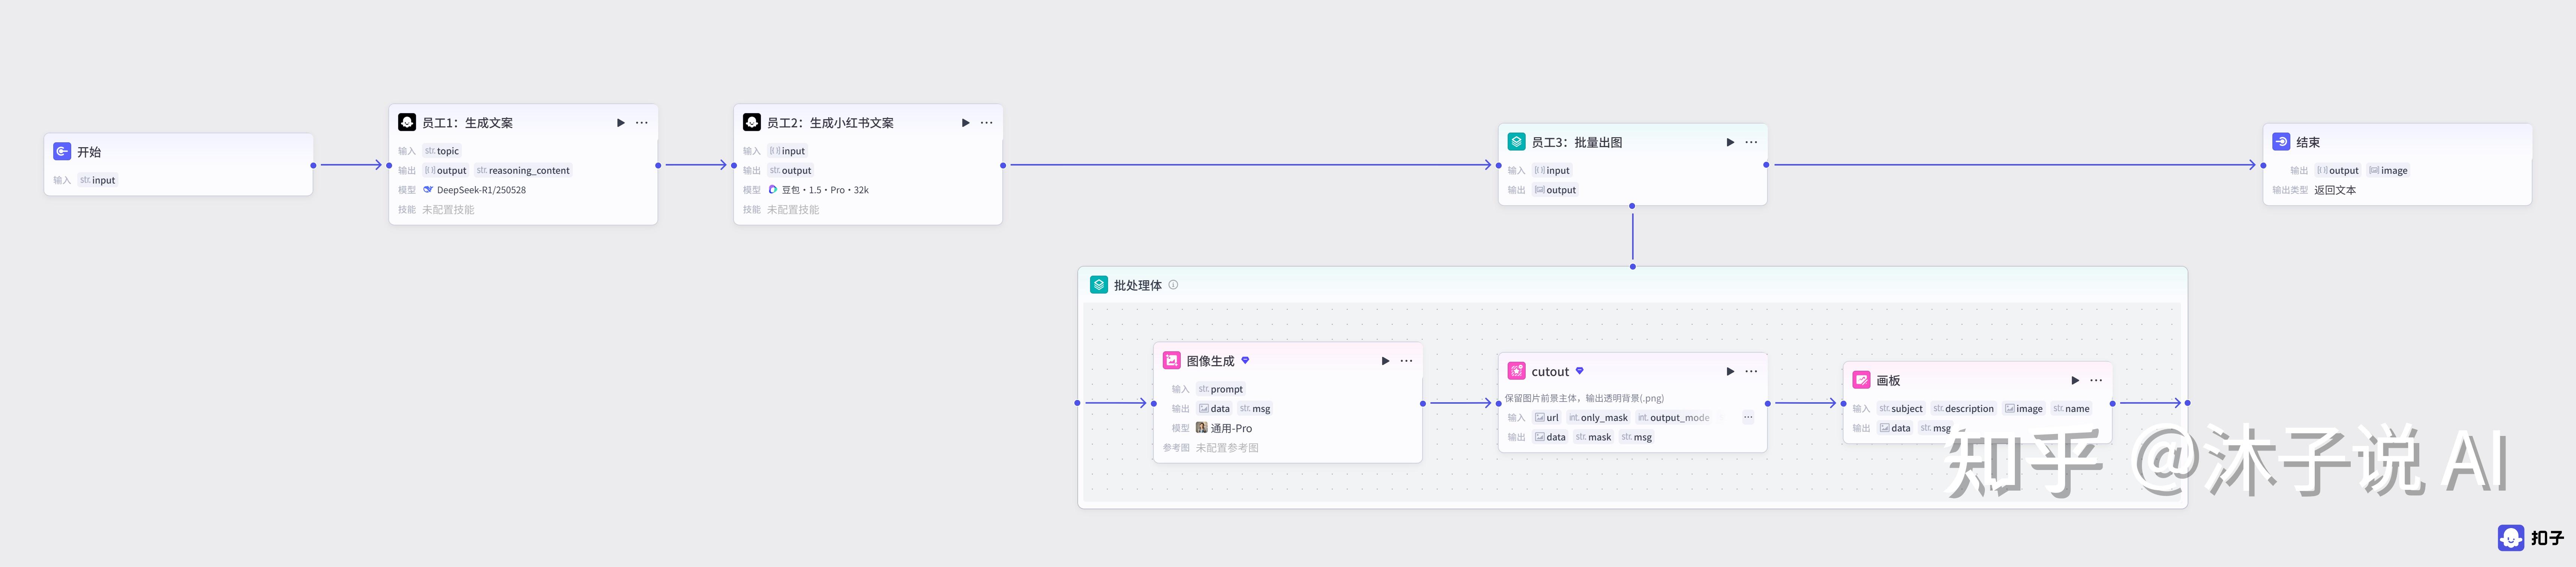
Task: Click the diamond badge beside 图像生成
Action: coord(1245,360)
